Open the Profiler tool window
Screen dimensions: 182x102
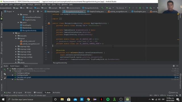point(56,93)
